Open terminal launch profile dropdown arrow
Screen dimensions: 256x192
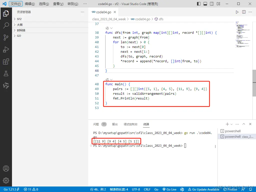click(231, 124)
